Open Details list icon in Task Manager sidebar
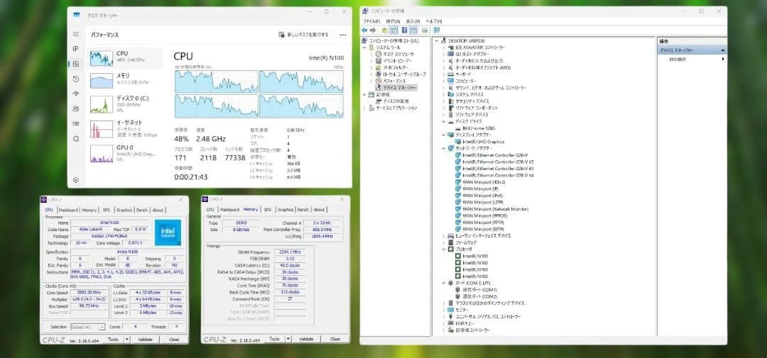This screenshot has height=358, width=767. (76, 123)
